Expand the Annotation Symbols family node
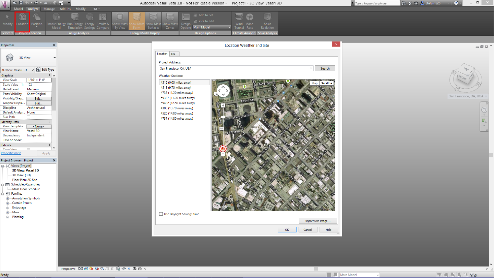This screenshot has width=494, height=278. 8,198
